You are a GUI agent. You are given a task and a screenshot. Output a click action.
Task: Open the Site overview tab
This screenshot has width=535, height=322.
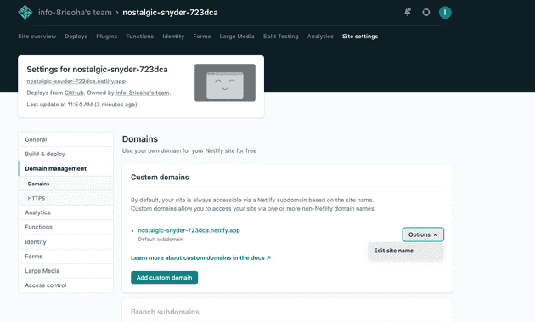pos(37,37)
